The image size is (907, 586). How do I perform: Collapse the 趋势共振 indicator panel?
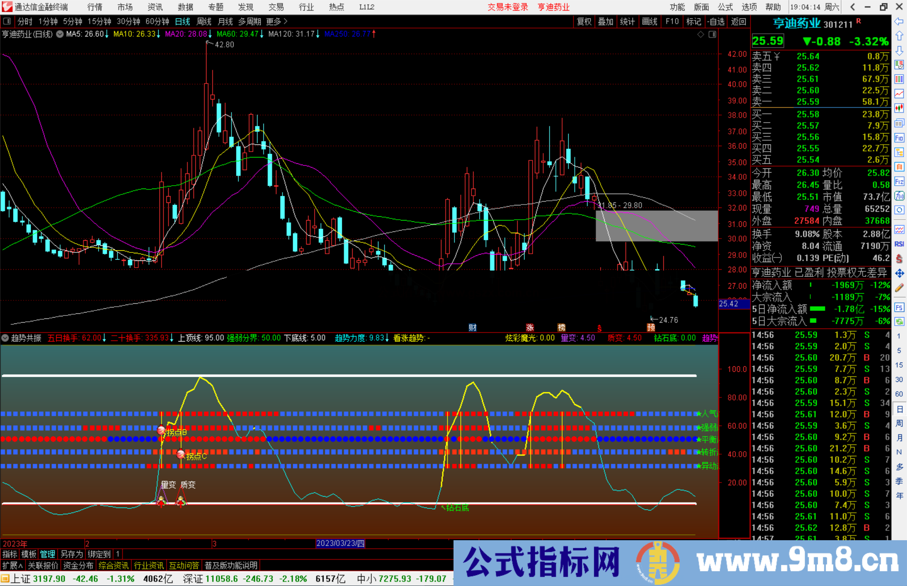tap(5, 338)
